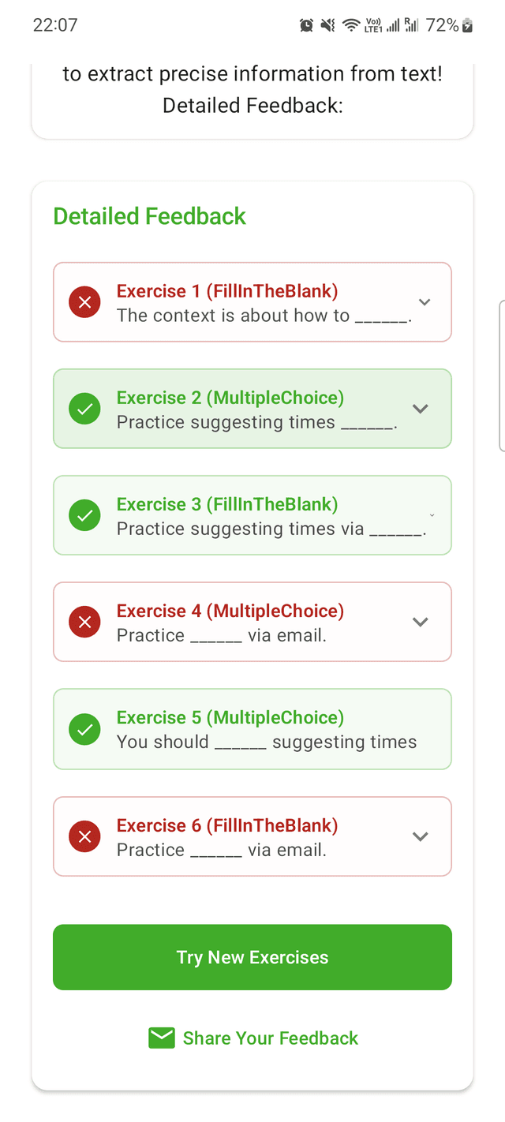The height and width of the screenshot is (1122, 505).
Task: Select the Exercise 5 feedback card
Action: point(252,729)
